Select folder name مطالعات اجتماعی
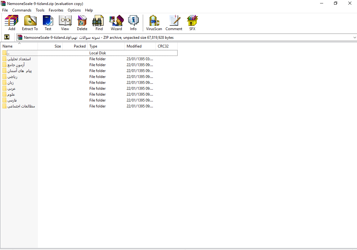Viewport: 357px width, 250px height. (x=21, y=106)
